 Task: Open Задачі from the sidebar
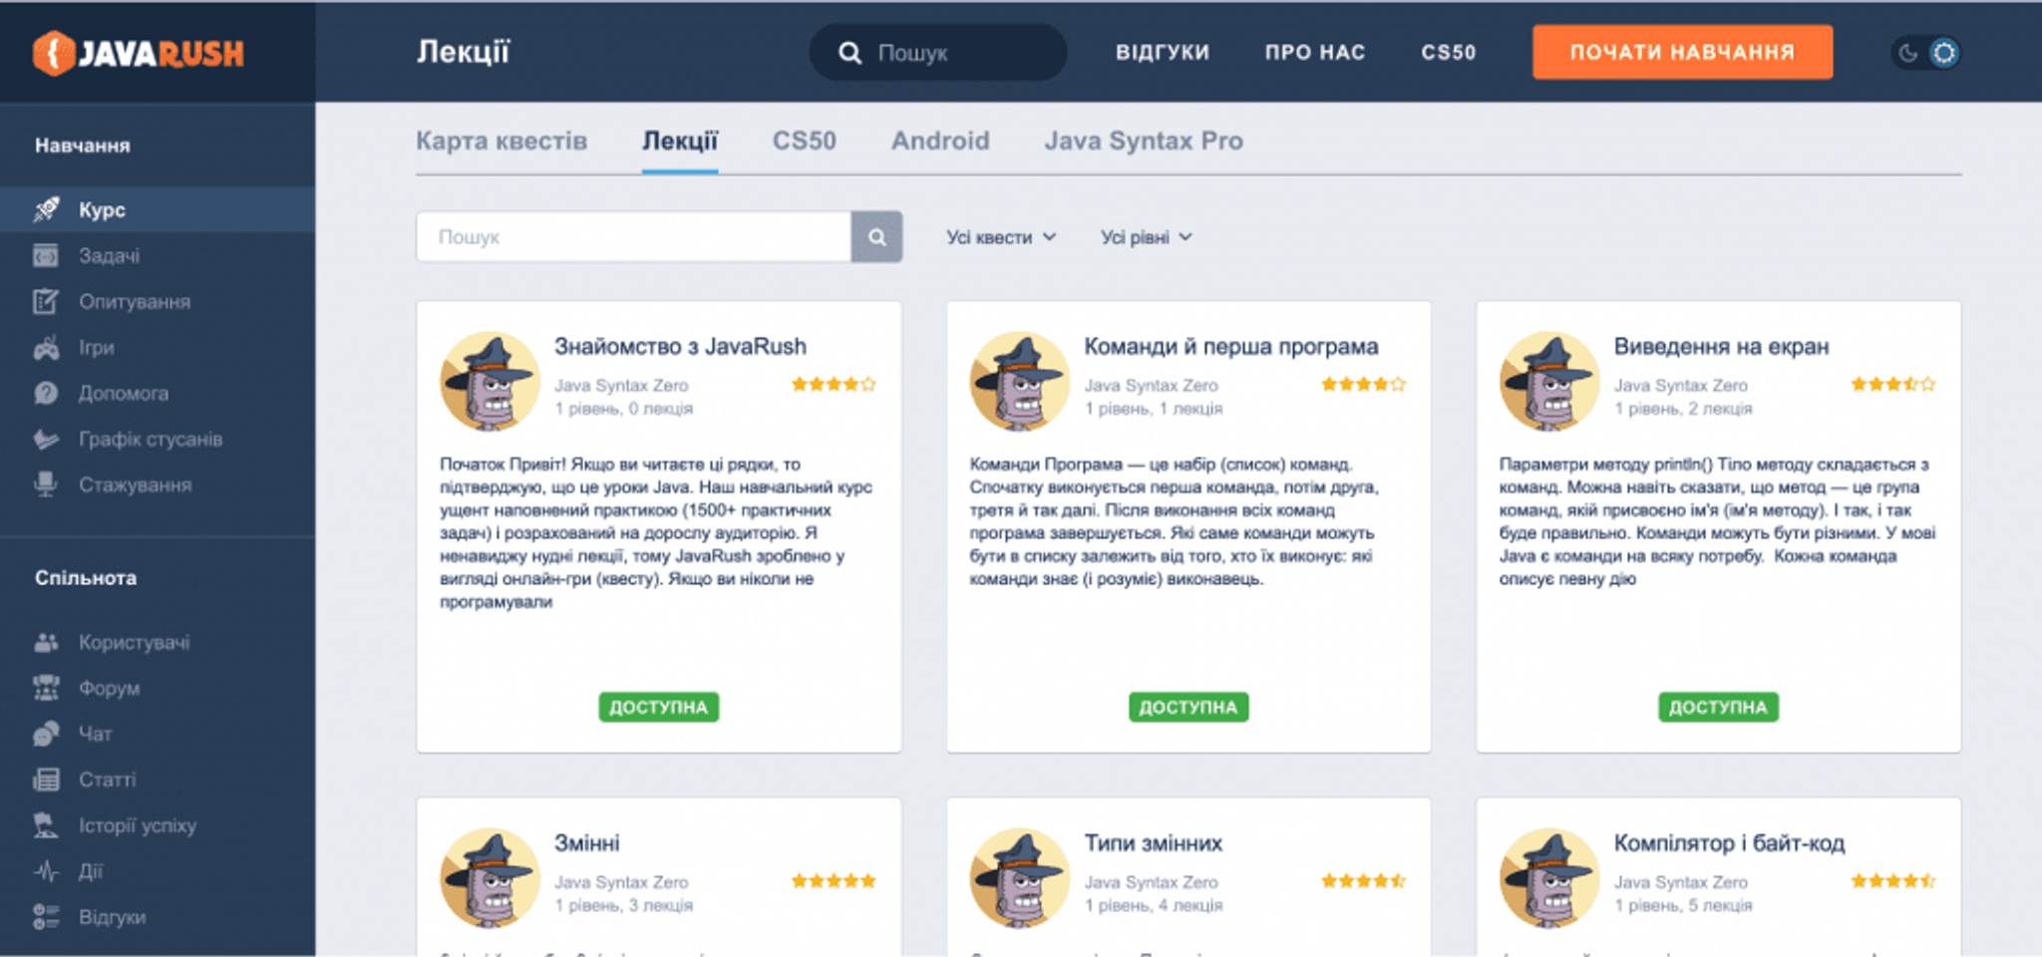click(109, 256)
